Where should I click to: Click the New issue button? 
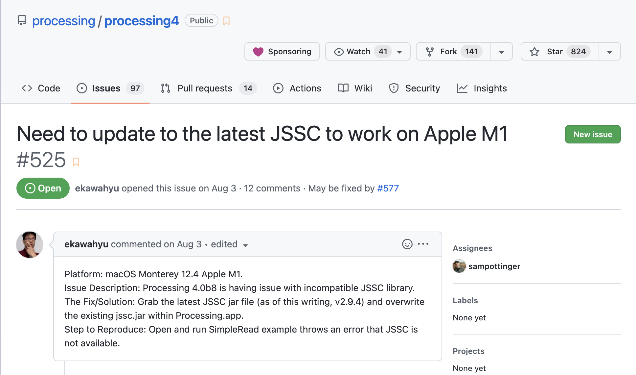(x=592, y=134)
